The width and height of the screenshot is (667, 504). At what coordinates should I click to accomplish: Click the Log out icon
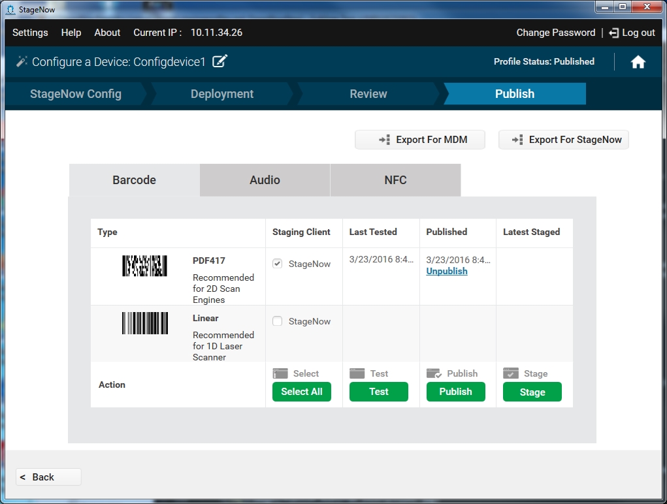tap(613, 33)
